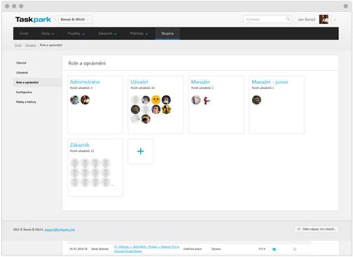The width and height of the screenshot is (353, 257).
Task: Click the Mám nápad feedback button
Action: click(x=317, y=229)
